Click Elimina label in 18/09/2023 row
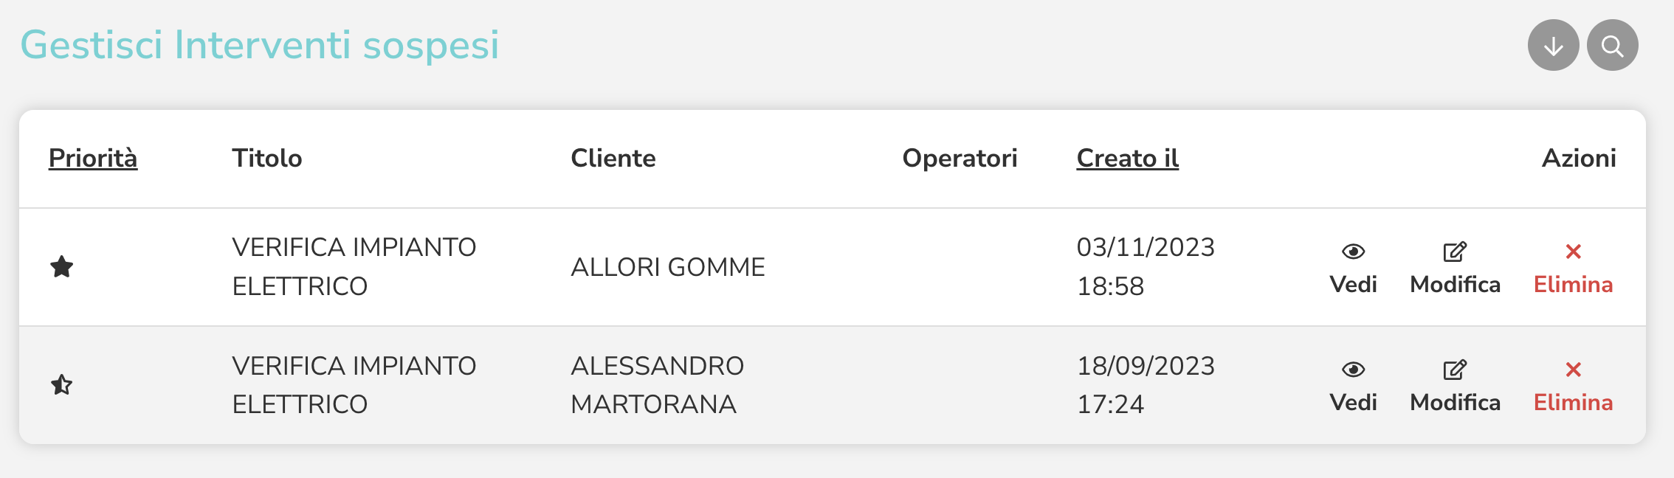The height and width of the screenshot is (478, 1674). (1573, 403)
